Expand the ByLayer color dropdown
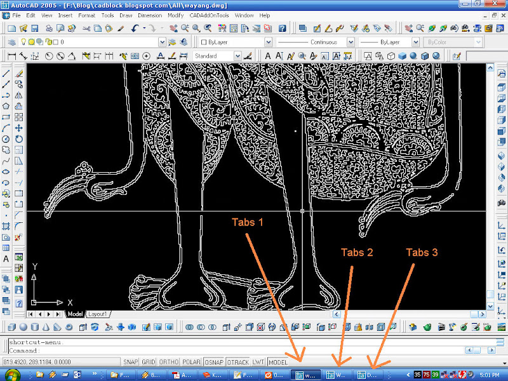The width and height of the screenshot is (508, 381). tap(268, 42)
